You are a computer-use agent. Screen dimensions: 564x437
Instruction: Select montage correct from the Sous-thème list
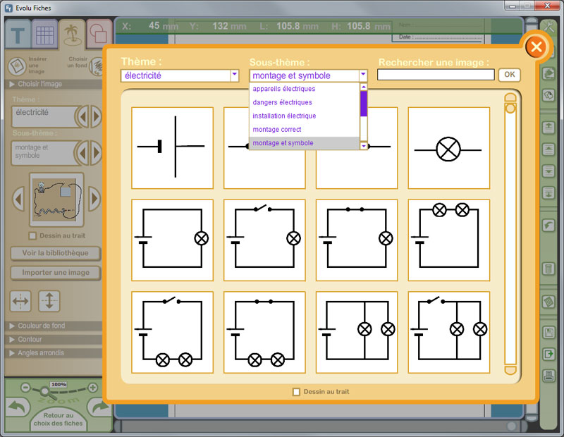(x=276, y=130)
